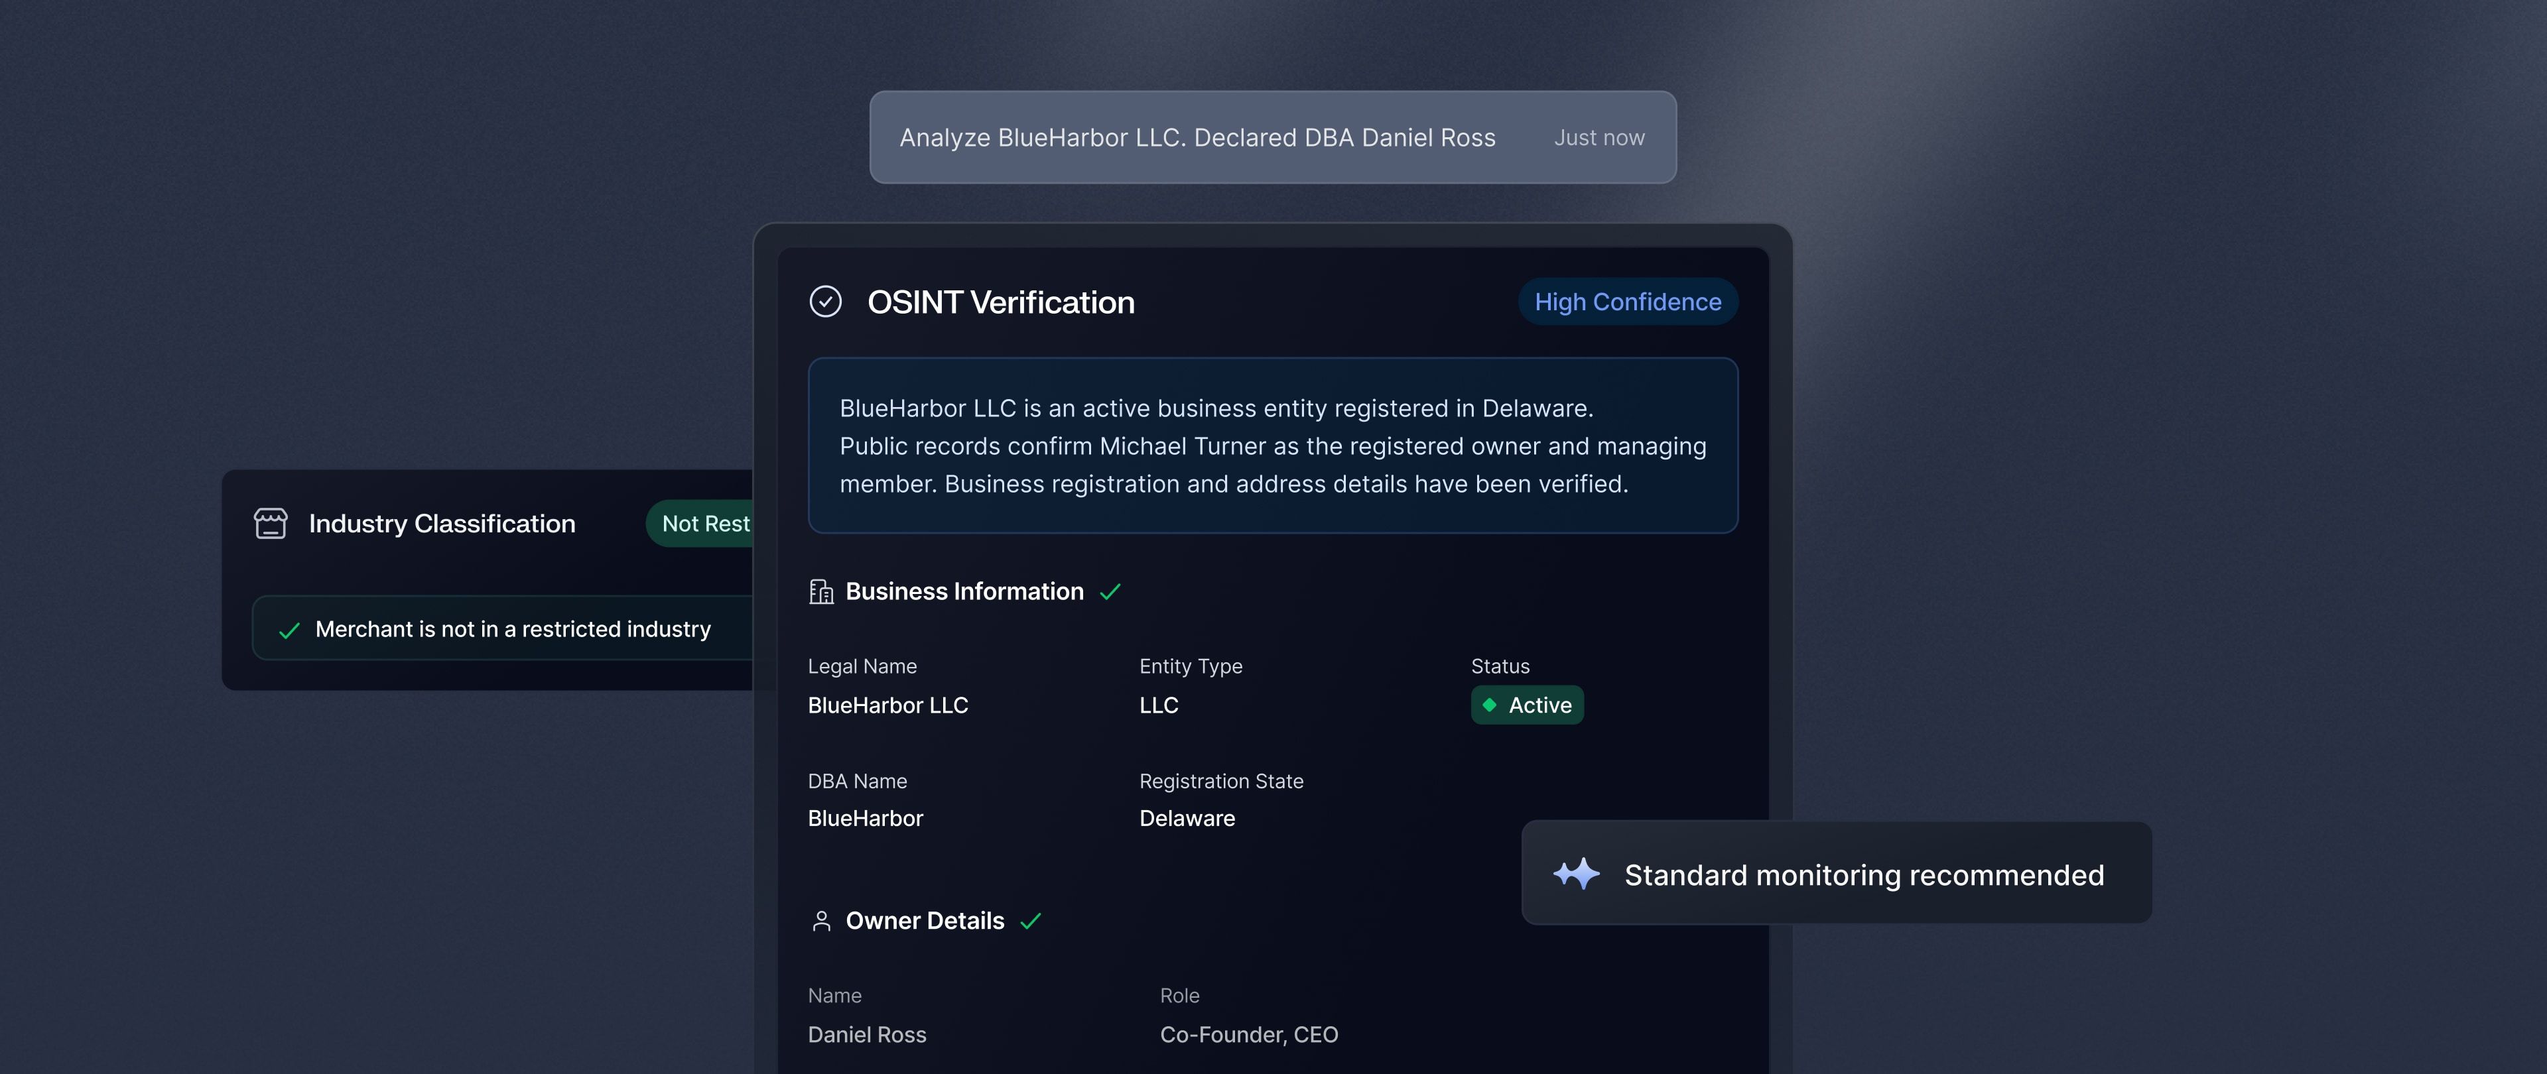
Task: Click the OSINT Verification circle-check icon
Action: point(824,302)
